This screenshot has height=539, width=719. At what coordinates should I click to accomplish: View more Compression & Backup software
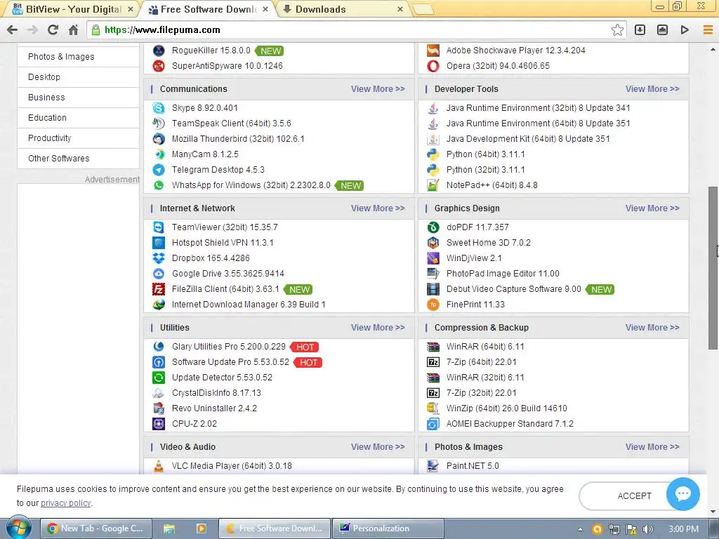point(652,328)
